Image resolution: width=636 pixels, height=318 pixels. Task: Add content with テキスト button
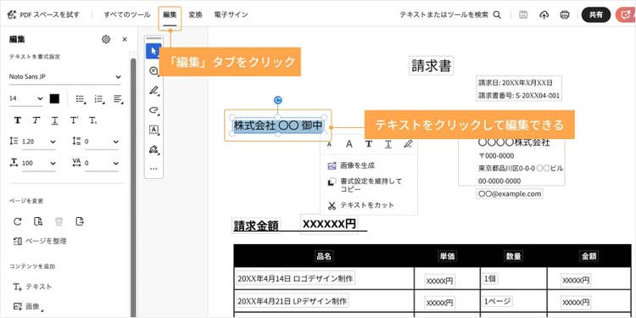click(x=32, y=287)
